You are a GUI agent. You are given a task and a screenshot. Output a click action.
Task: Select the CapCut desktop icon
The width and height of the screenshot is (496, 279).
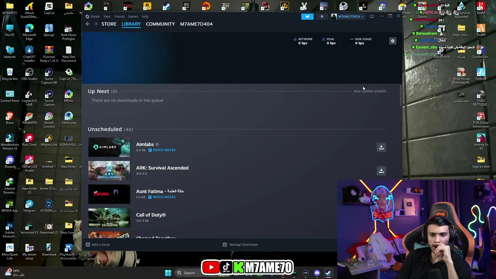49,9
